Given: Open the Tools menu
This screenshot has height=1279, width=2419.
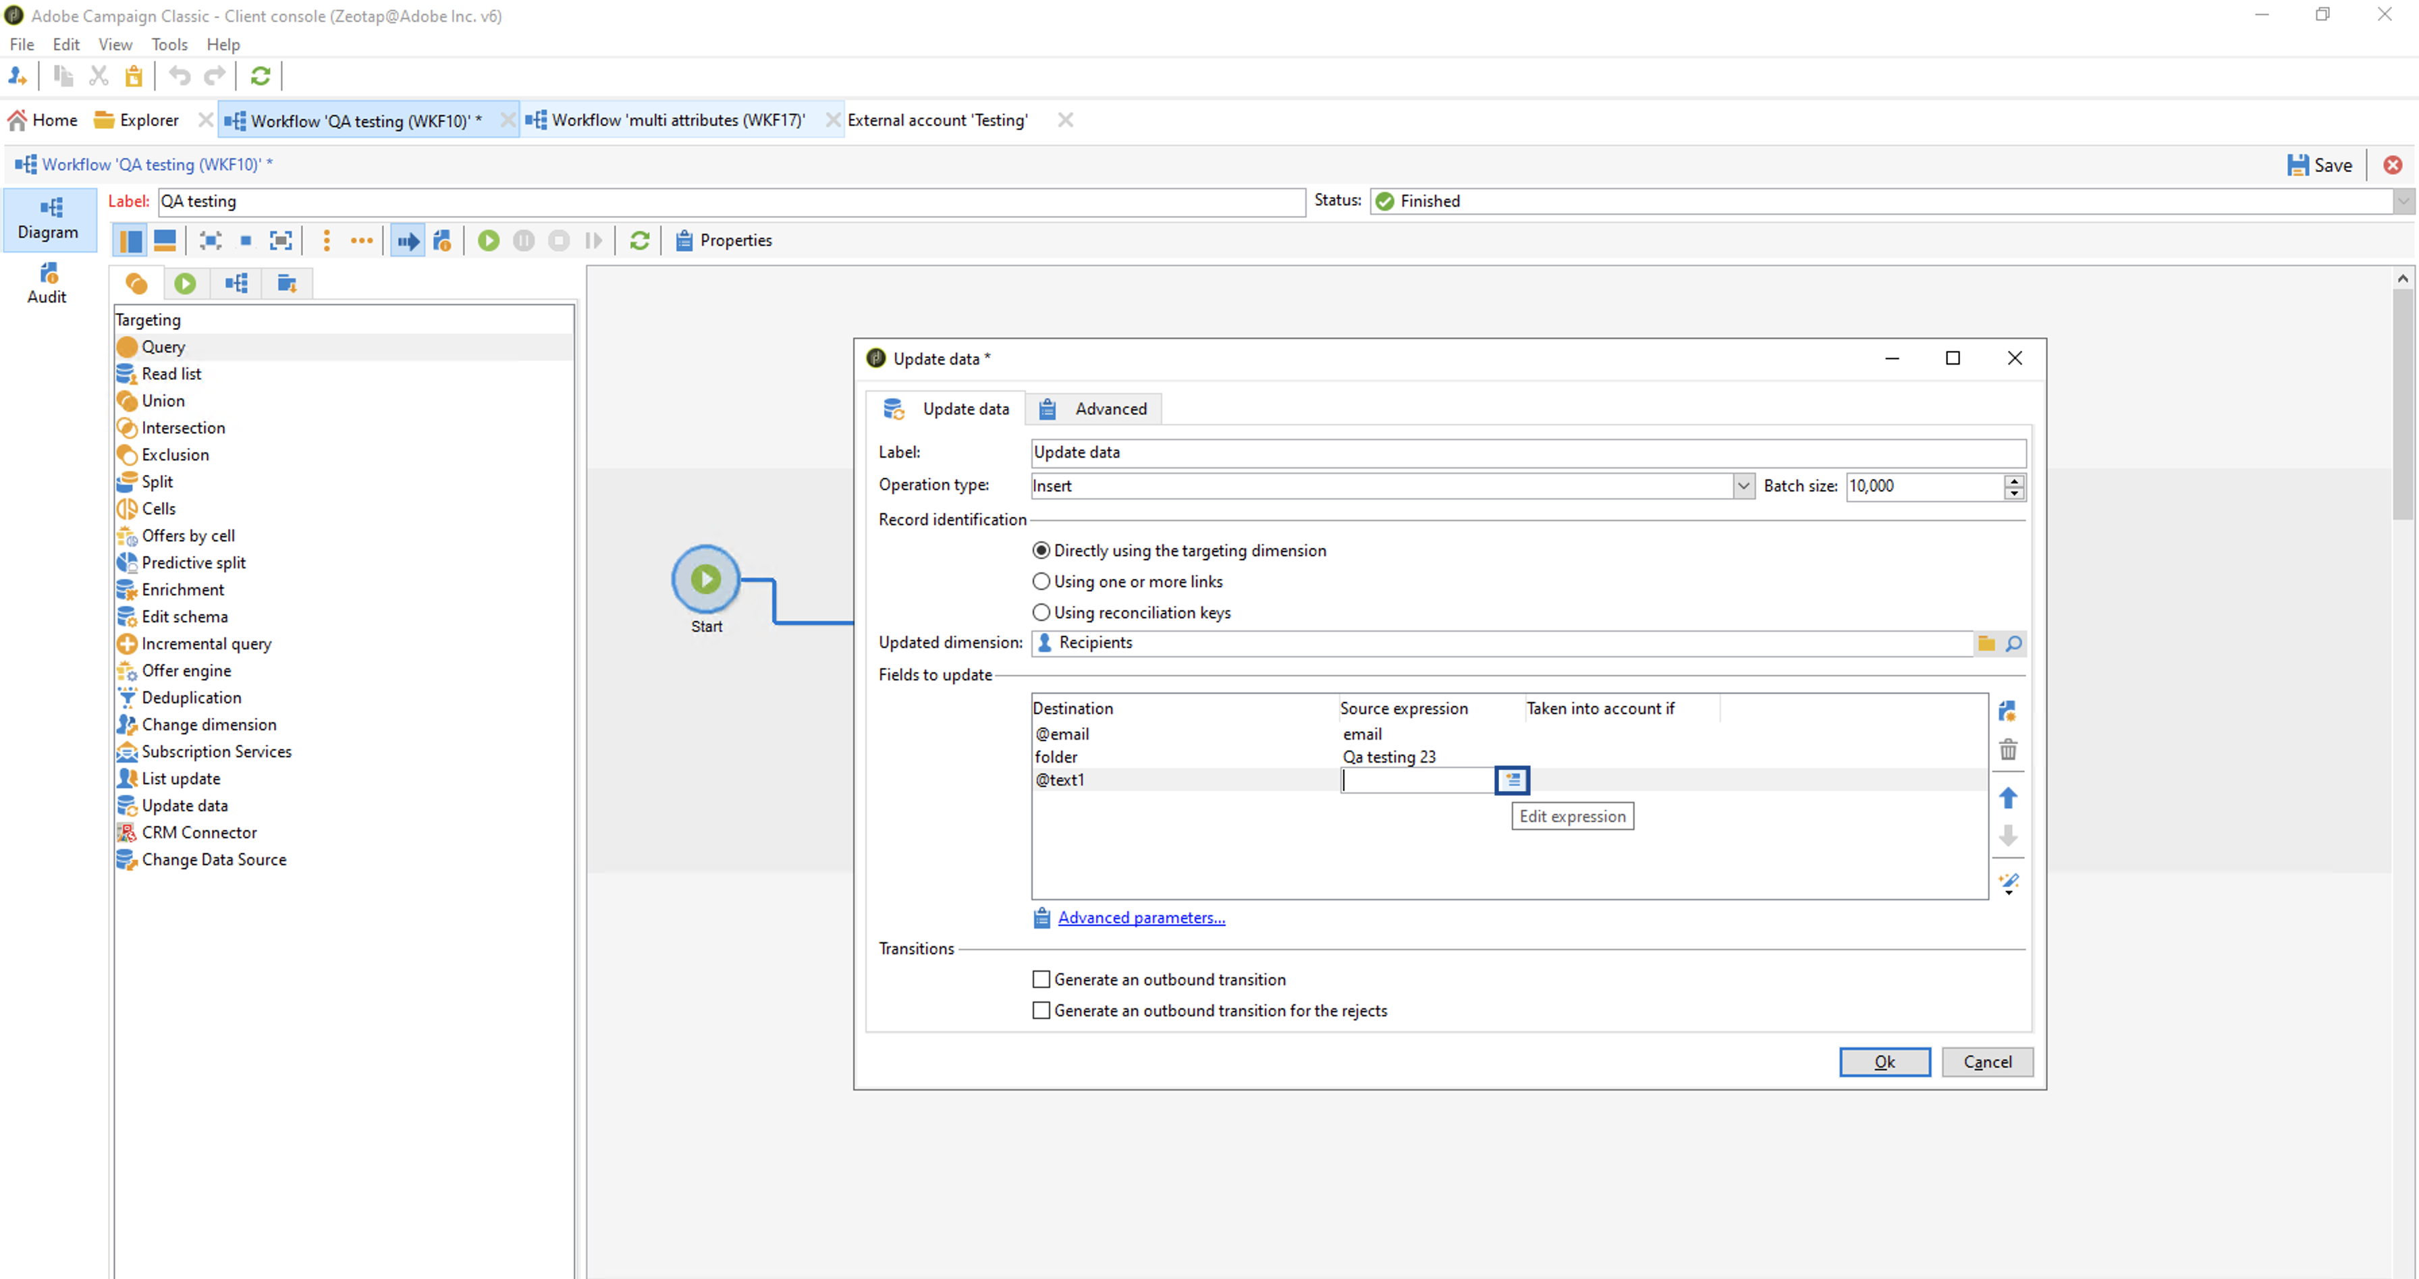Looking at the screenshot, I should 169,44.
